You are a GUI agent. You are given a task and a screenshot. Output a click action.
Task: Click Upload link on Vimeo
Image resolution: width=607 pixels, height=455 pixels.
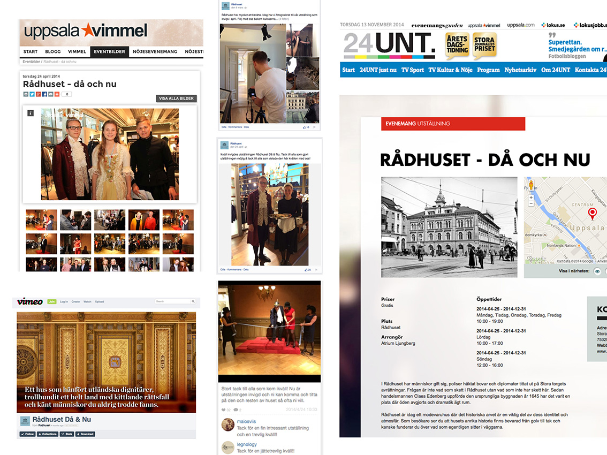pyautogui.click(x=100, y=302)
